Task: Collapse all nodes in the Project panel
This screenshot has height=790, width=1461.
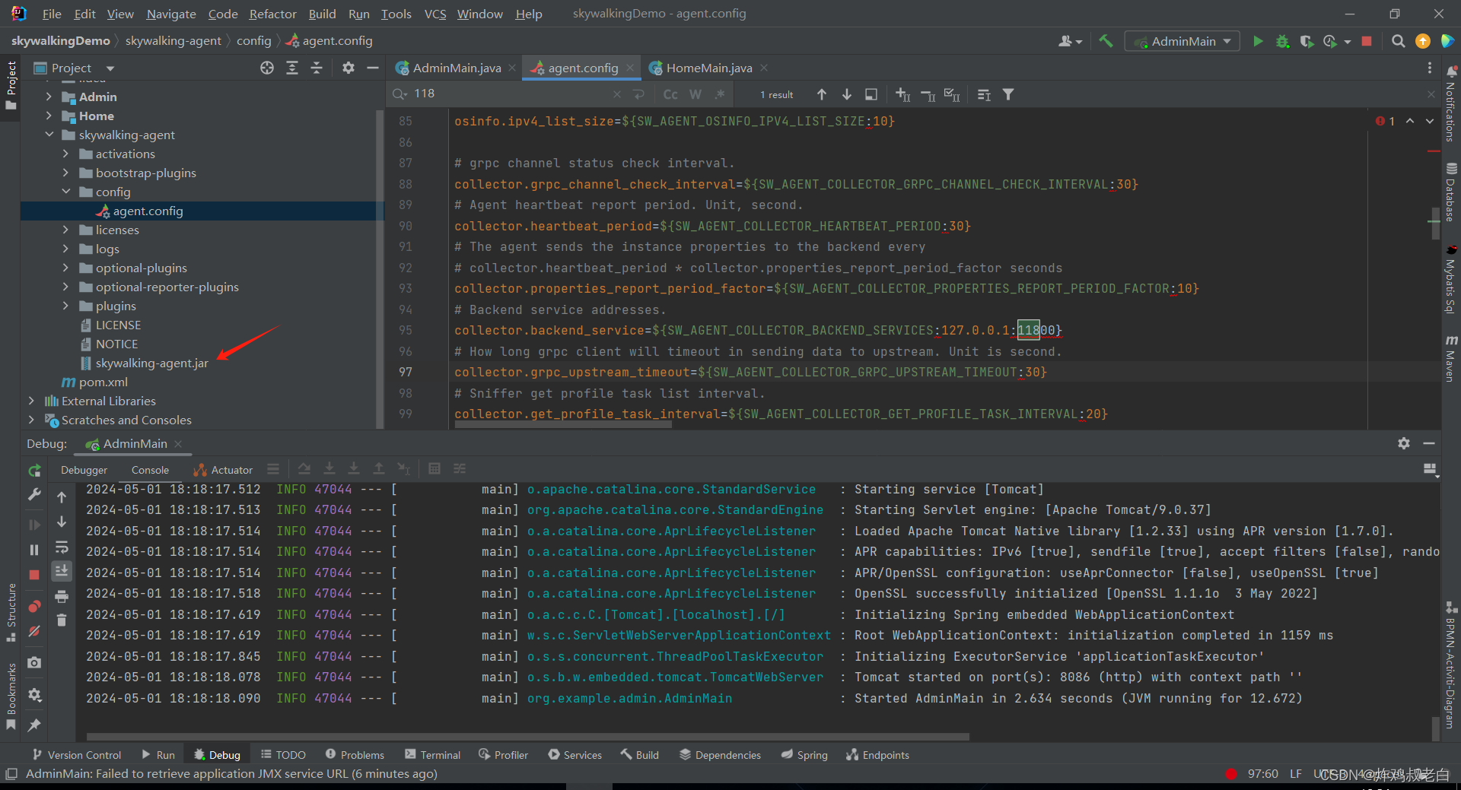Action: pos(317,68)
